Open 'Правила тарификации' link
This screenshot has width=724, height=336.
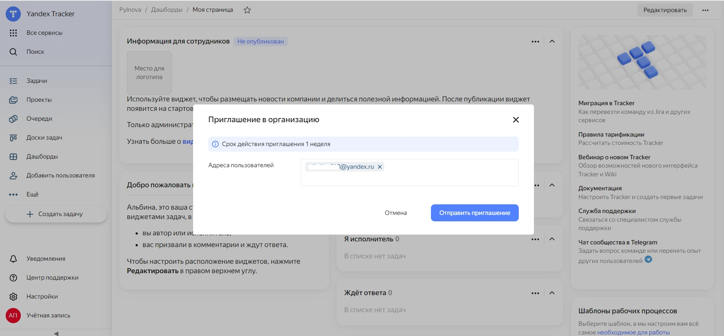(x=611, y=135)
